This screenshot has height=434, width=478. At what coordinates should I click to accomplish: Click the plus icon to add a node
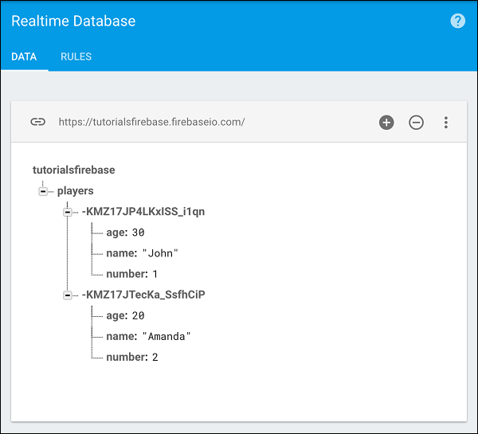click(386, 122)
